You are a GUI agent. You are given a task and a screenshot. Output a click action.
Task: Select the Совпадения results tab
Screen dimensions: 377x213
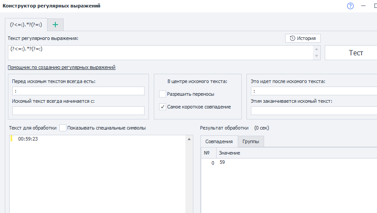tap(219, 141)
